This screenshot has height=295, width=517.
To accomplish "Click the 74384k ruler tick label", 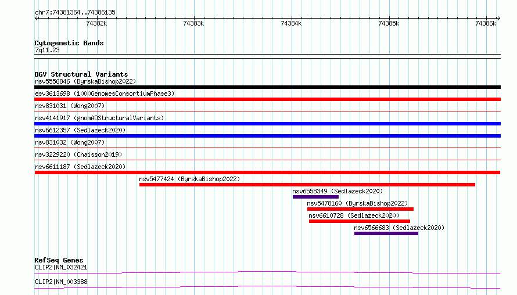I will 291,23.
